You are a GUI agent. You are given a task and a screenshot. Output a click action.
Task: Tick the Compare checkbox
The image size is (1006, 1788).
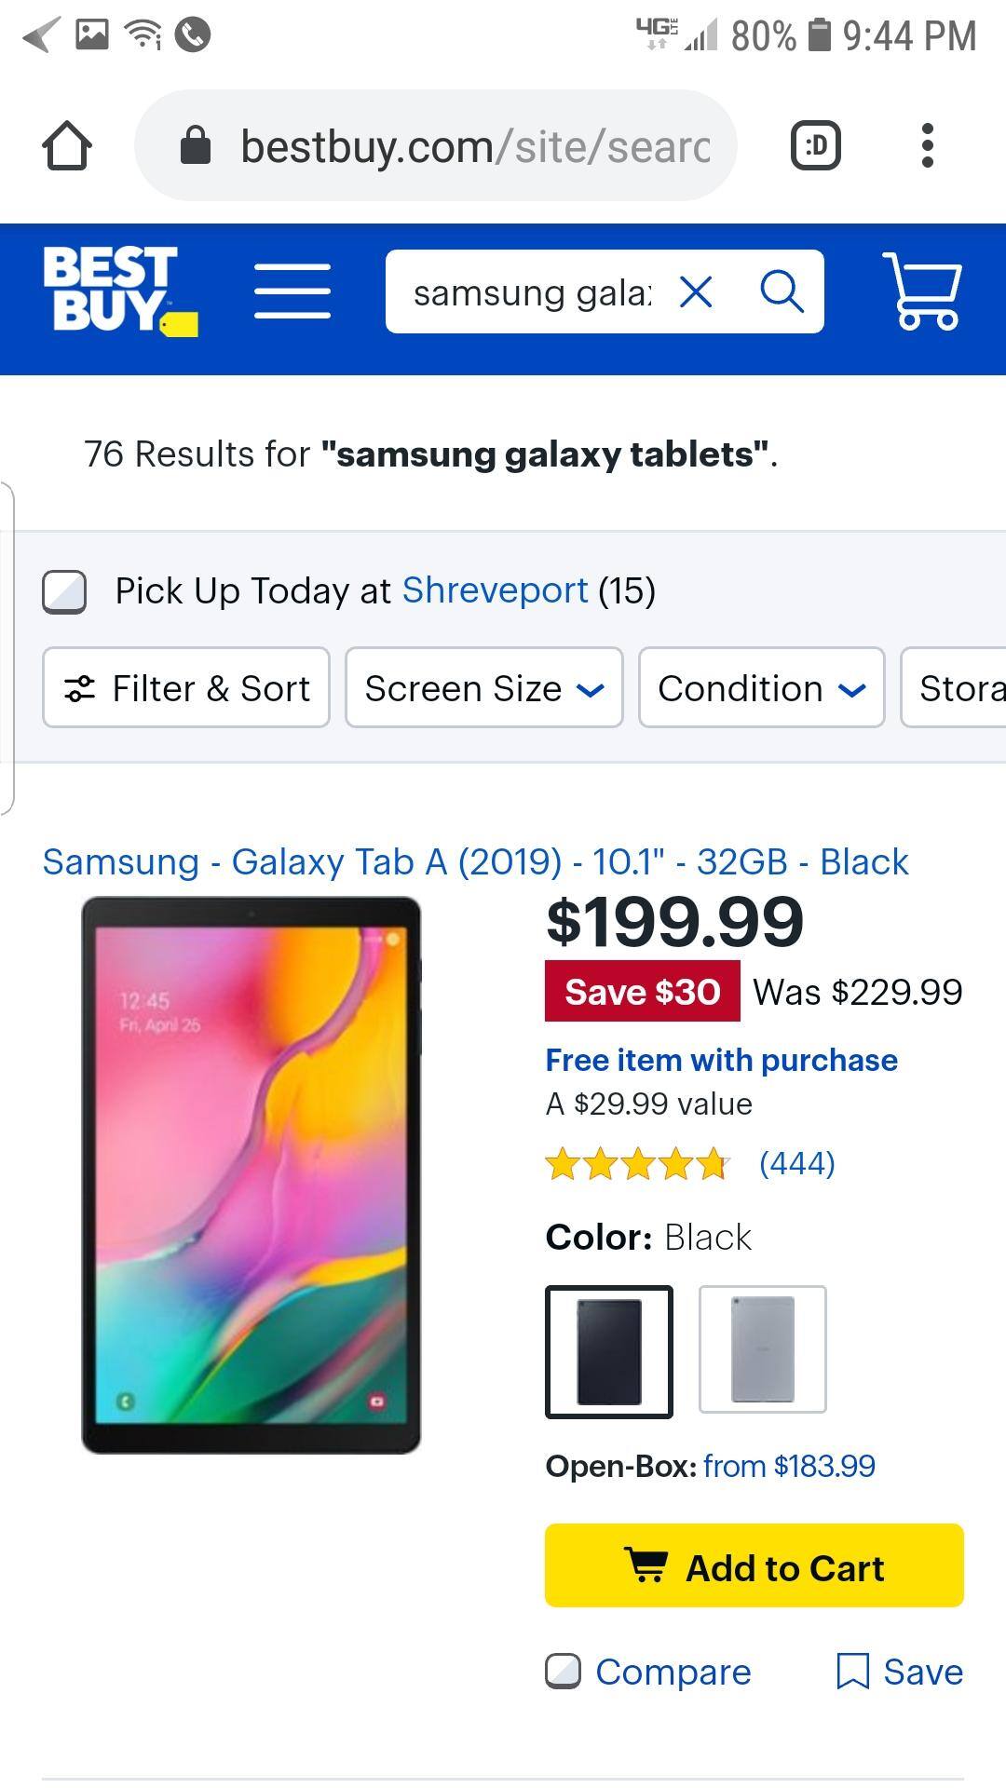point(563,1672)
